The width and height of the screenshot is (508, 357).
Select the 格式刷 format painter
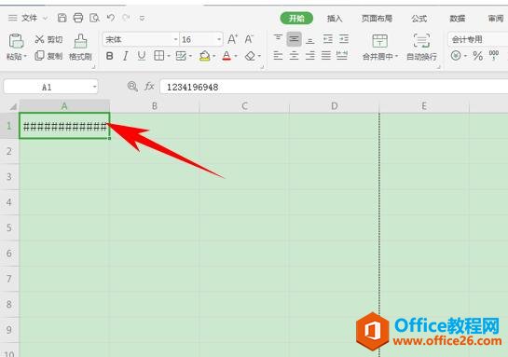point(80,48)
